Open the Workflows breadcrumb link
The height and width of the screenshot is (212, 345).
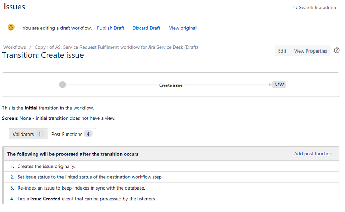coord(14,47)
